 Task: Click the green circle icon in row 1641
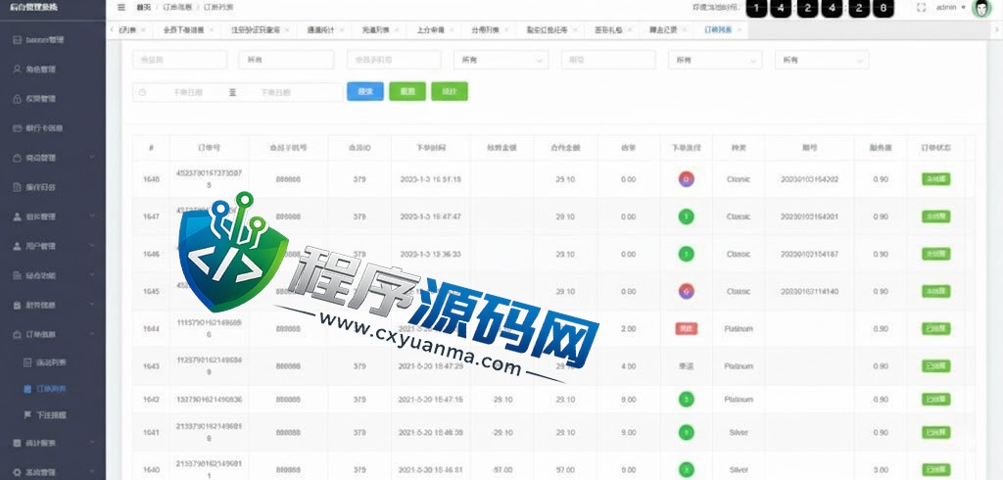click(x=686, y=433)
